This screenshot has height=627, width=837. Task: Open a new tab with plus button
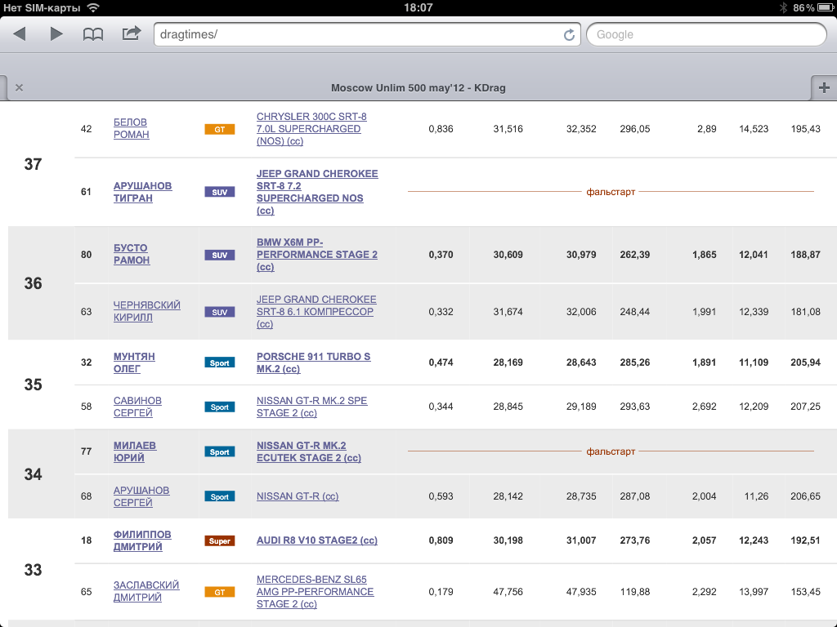click(824, 87)
